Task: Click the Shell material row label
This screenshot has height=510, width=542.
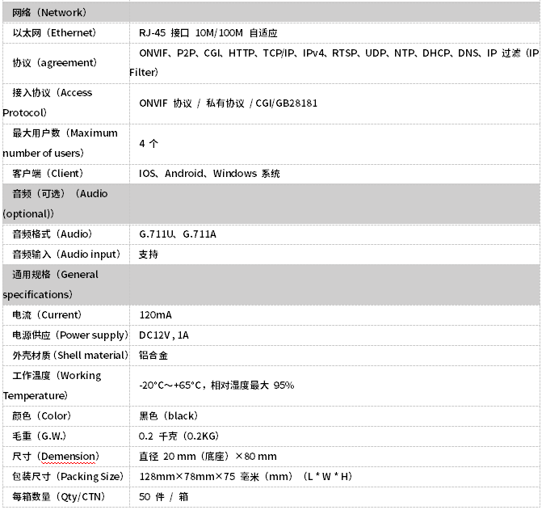Action: point(69,356)
